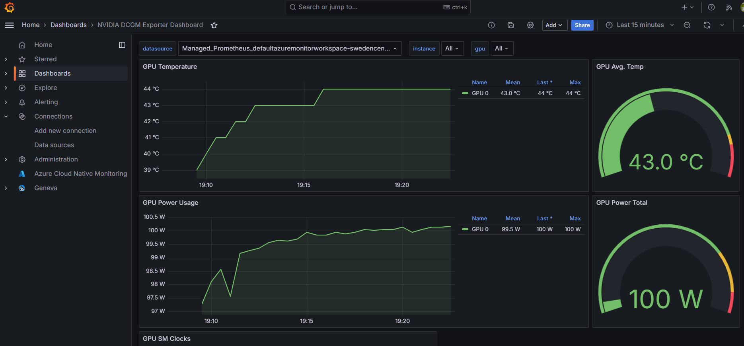The image size is (744, 346).
Task: Collapse the Connections section chevron
Action: point(6,117)
